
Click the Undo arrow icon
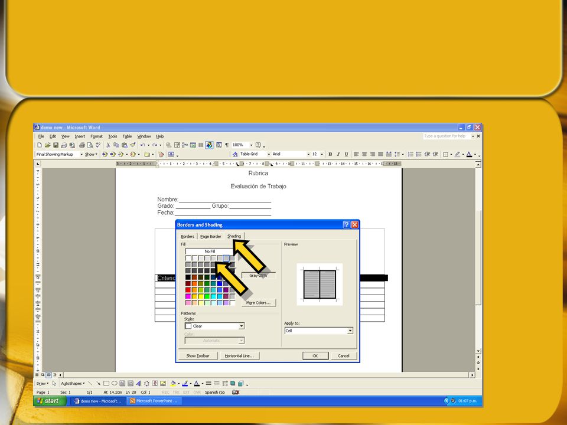[143, 145]
